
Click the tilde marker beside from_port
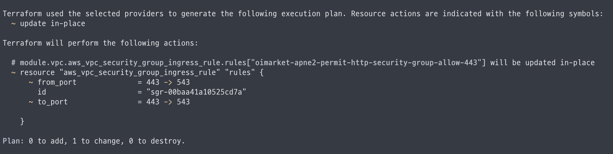pyautogui.click(x=31, y=82)
